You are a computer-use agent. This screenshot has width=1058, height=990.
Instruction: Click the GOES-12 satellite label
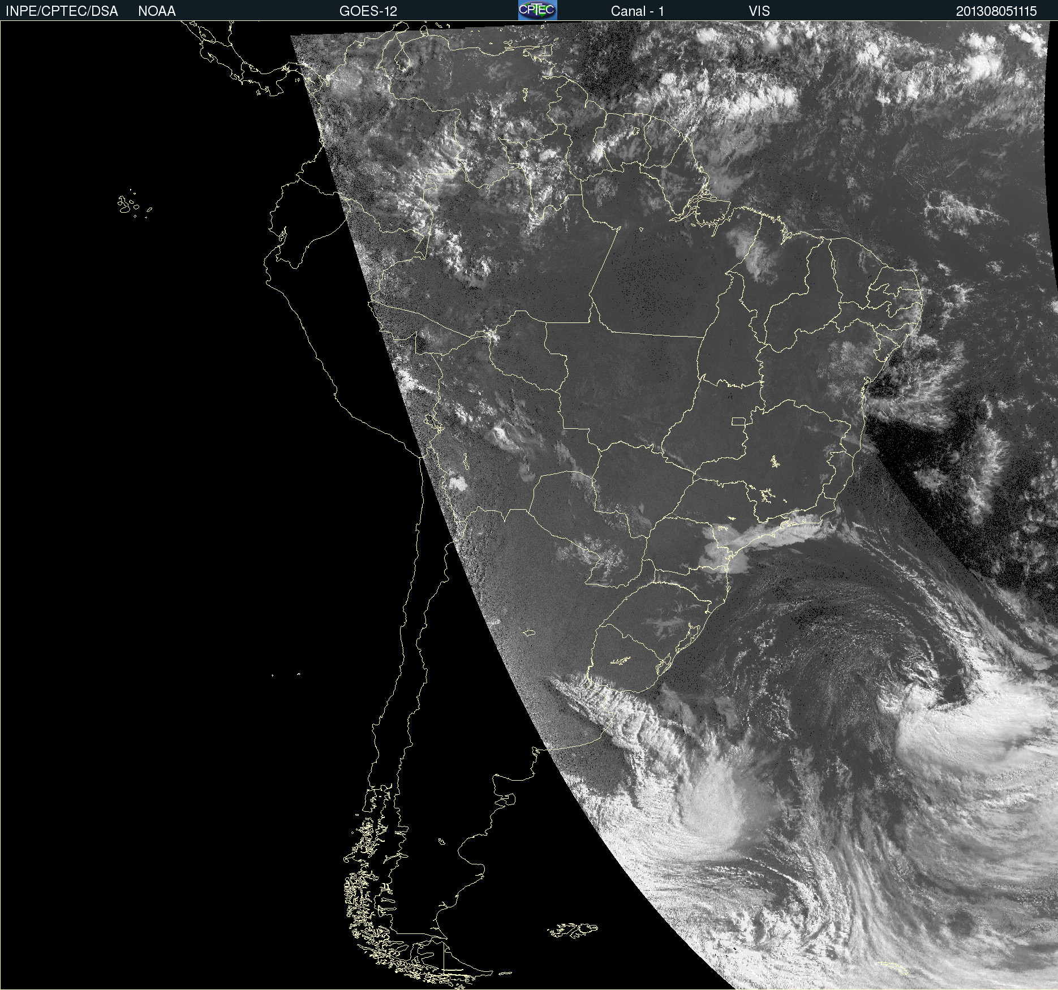click(x=368, y=11)
